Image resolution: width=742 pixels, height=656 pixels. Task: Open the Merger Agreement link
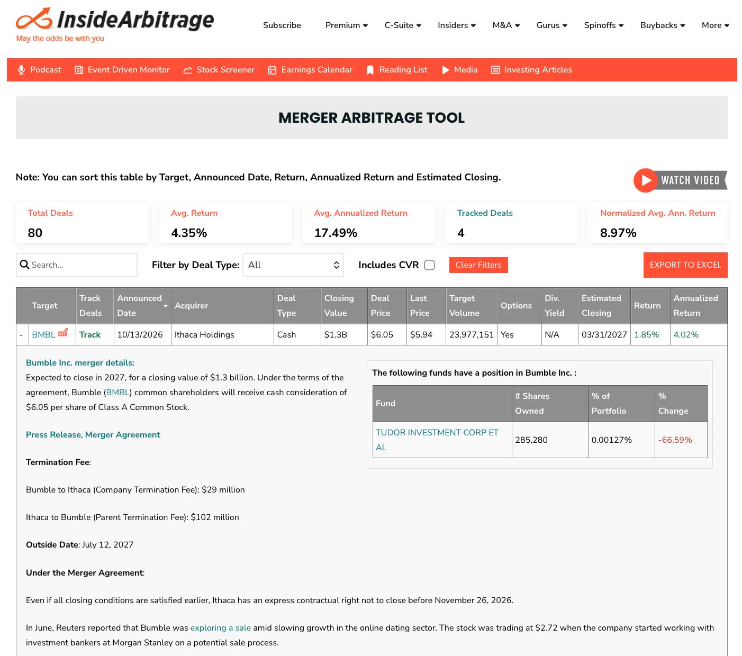tap(123, 435)
